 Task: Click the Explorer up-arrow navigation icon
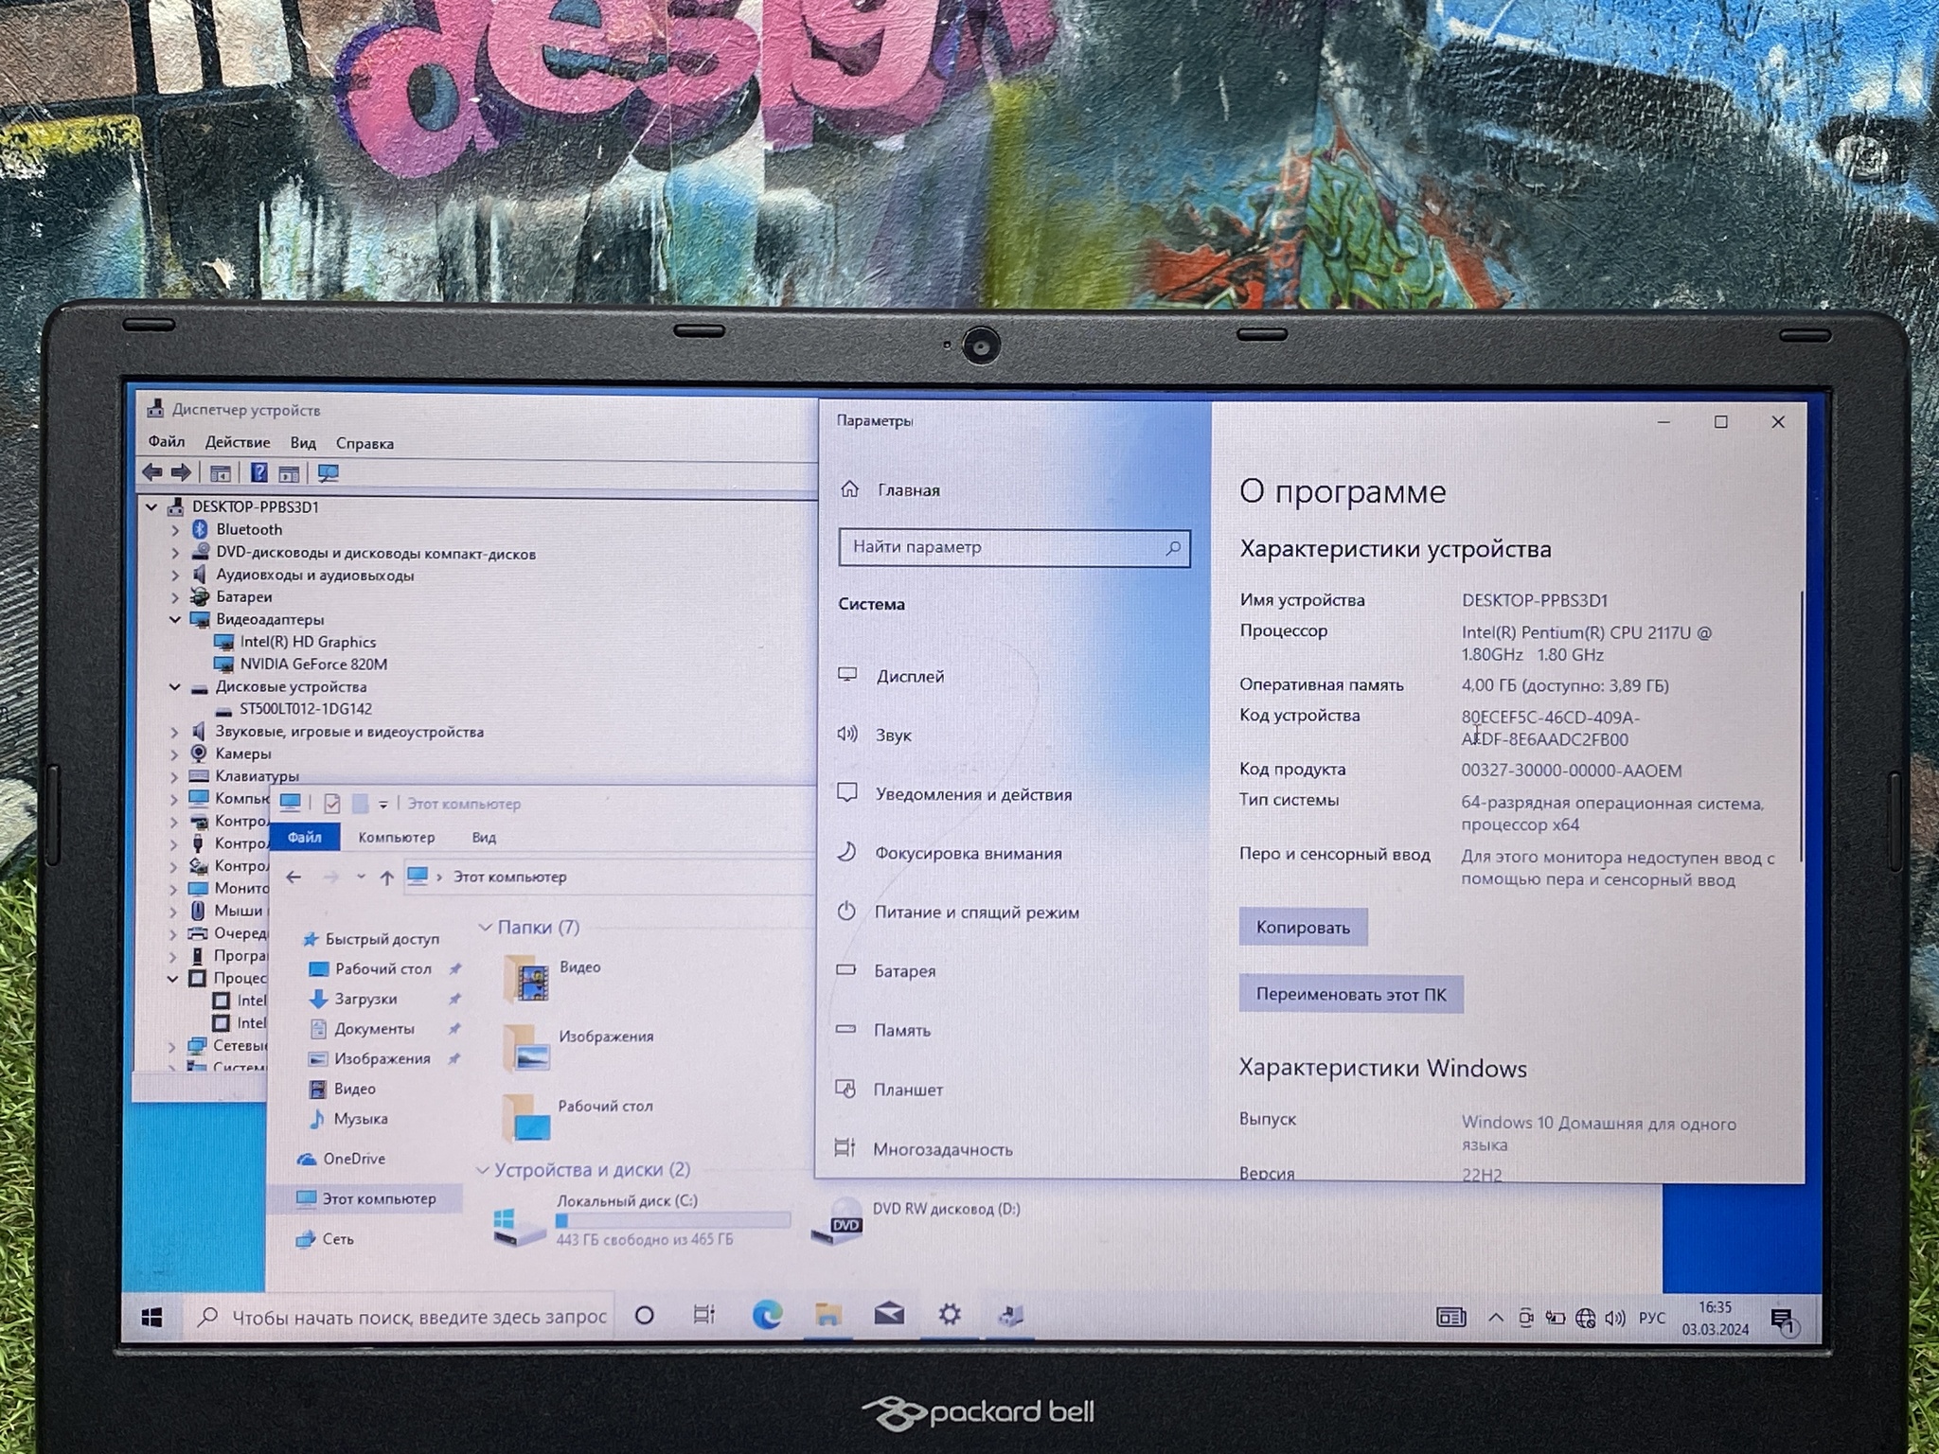(386, 878)
